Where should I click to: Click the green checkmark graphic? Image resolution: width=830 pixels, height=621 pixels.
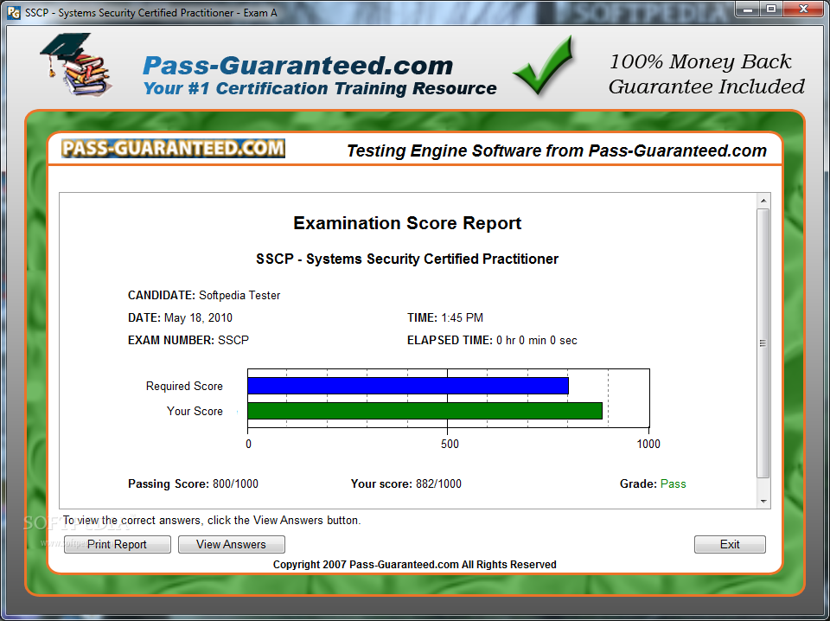pos(544,65)
